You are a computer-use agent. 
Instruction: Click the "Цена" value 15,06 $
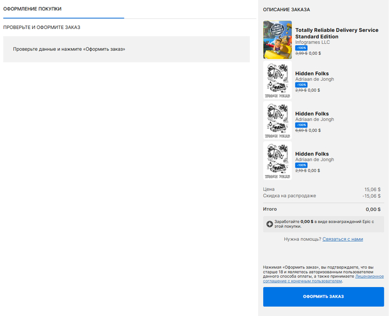click(372, 189)
